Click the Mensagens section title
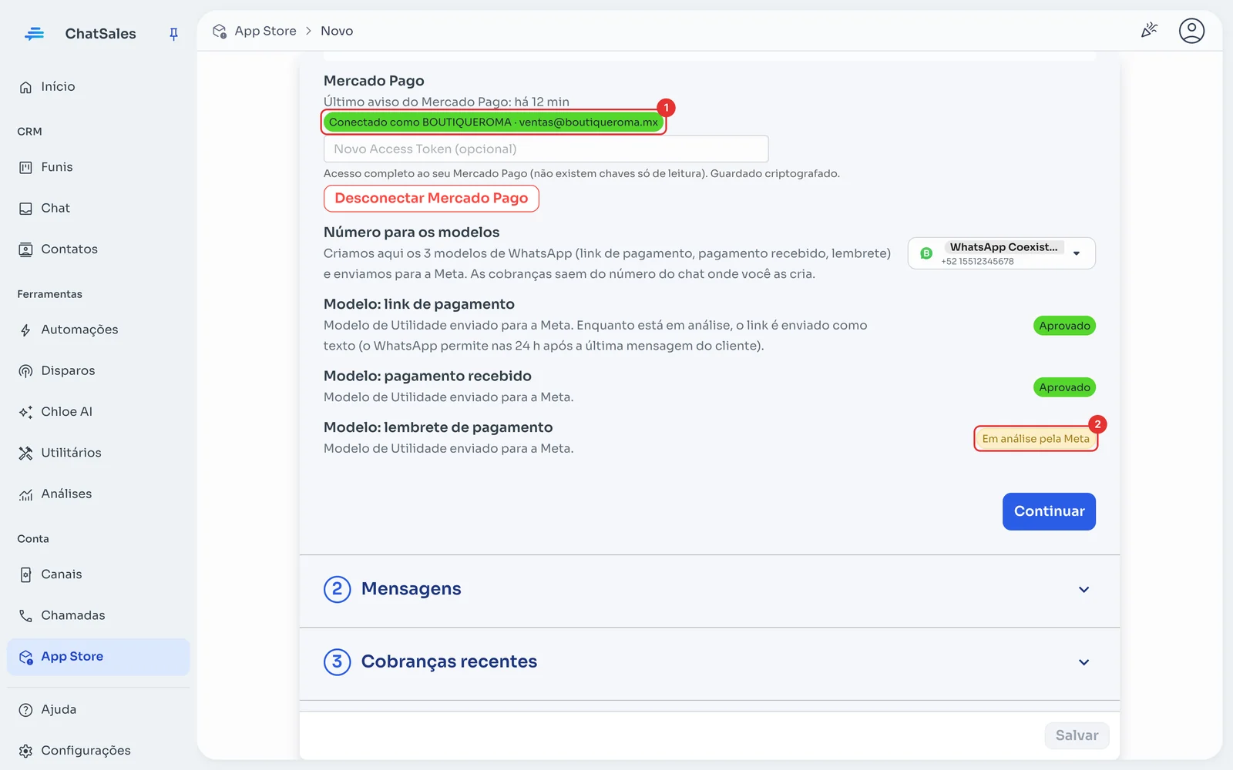Viewport: 1233px width, 770px height. [411, 589]
